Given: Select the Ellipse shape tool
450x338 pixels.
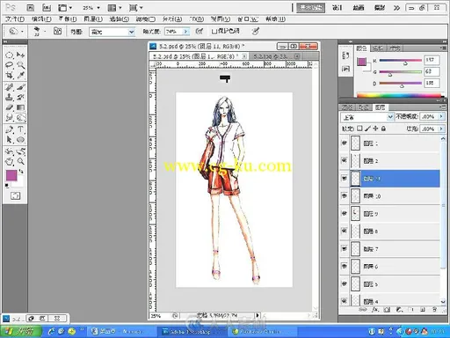Looking at the screenshot, I should [x=20, y=140].
